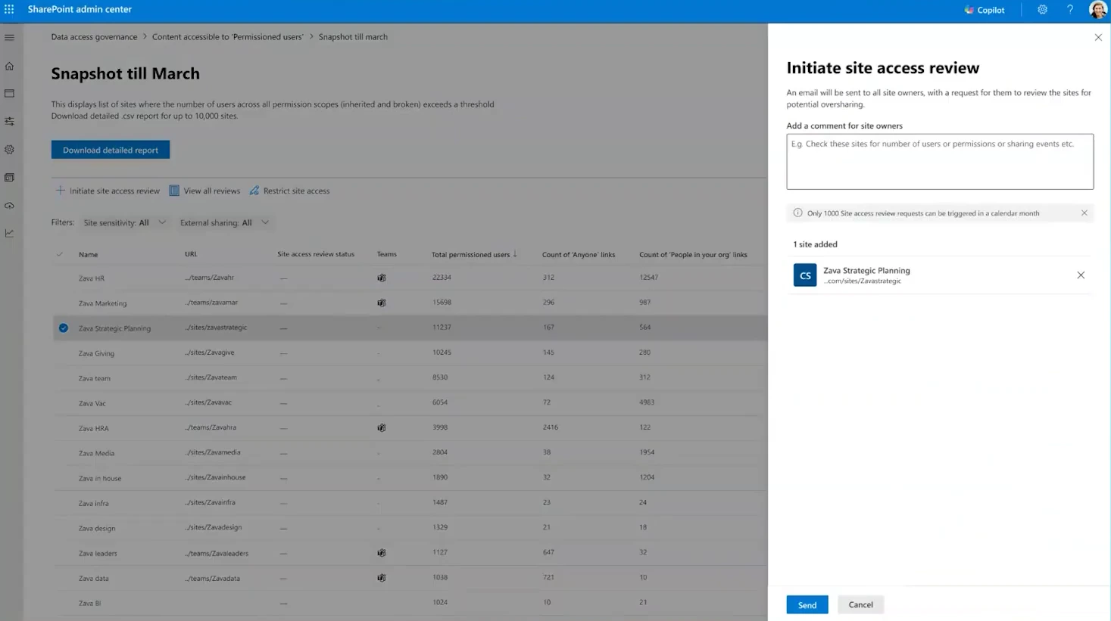Click Initiate site access review command

(x=108, y=191)
